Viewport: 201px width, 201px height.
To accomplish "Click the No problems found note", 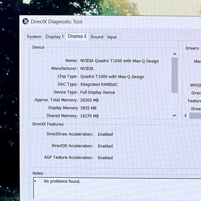I will click(x=62, y=181).
